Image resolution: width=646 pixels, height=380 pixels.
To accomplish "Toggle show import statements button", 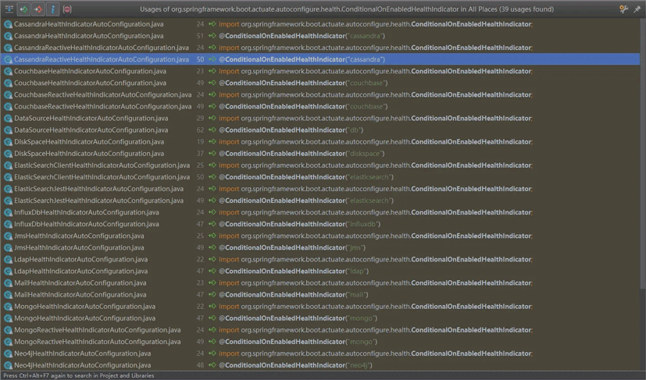I will click(53, 9).
